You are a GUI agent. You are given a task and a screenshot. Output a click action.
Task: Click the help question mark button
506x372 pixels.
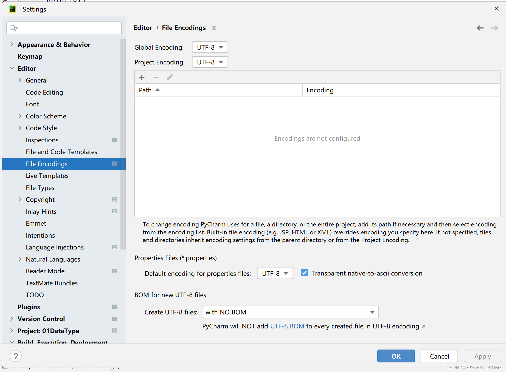[16, 356]
